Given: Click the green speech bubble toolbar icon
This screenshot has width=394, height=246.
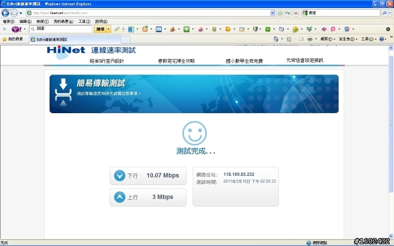Looking at the screenshot, I should 268,29.
